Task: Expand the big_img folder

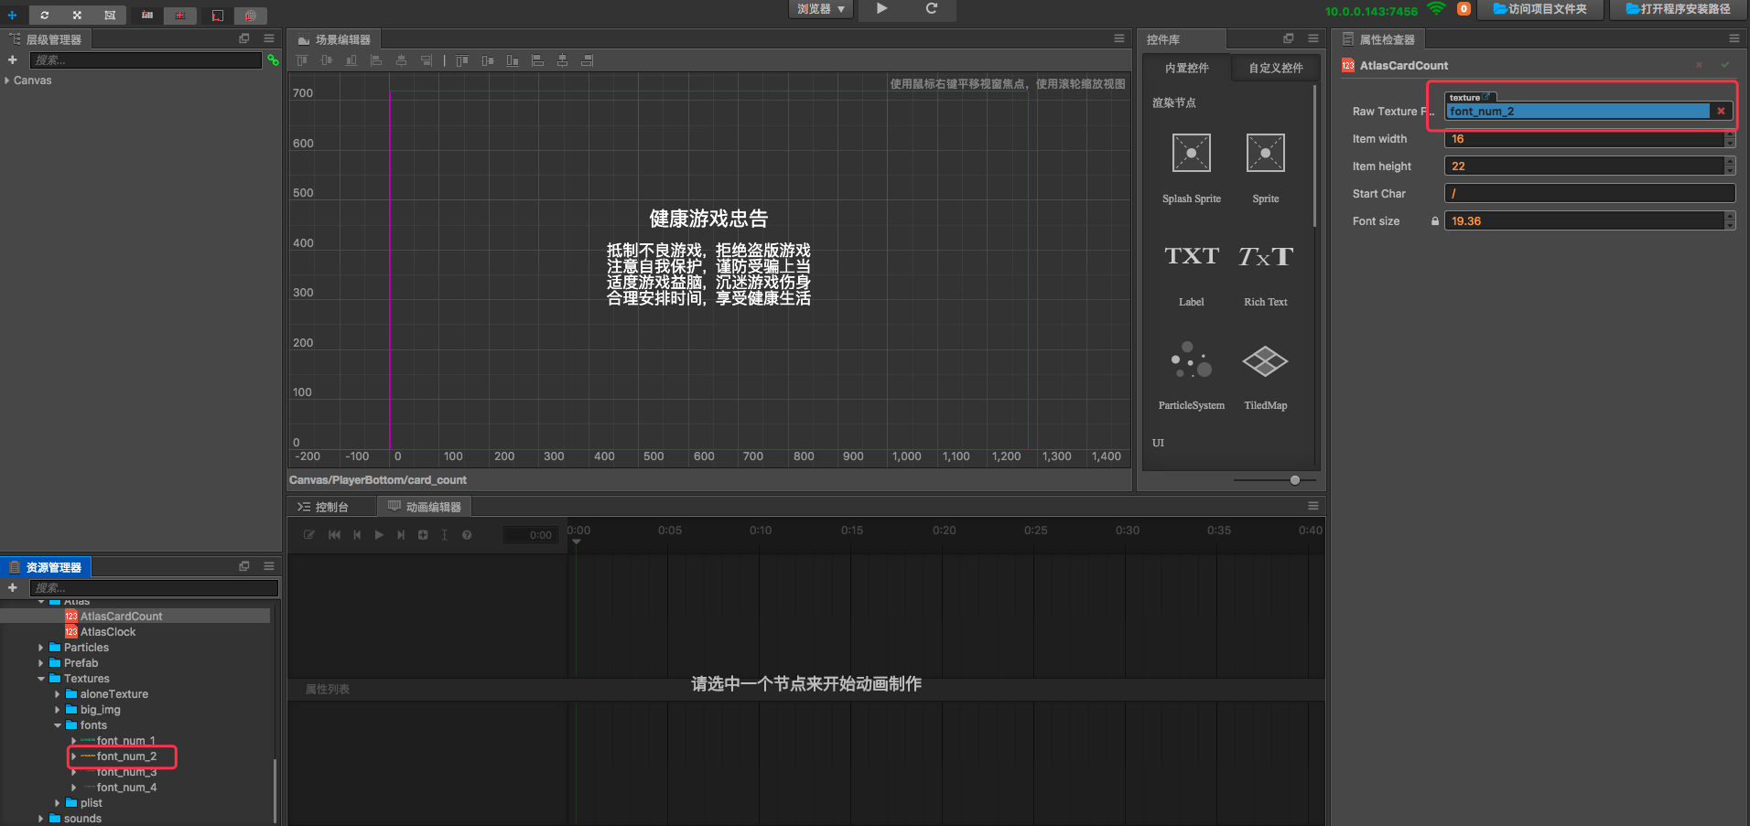Action: [58, 710]
